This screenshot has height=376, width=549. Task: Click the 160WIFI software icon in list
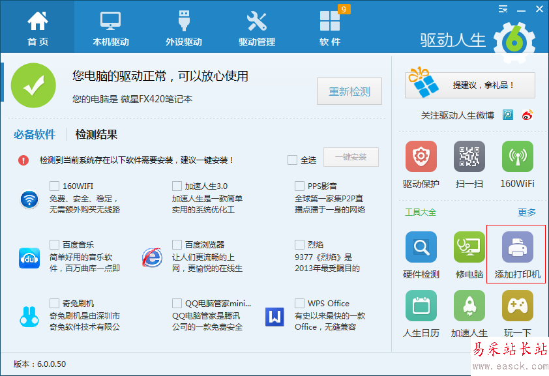[29, 199]
